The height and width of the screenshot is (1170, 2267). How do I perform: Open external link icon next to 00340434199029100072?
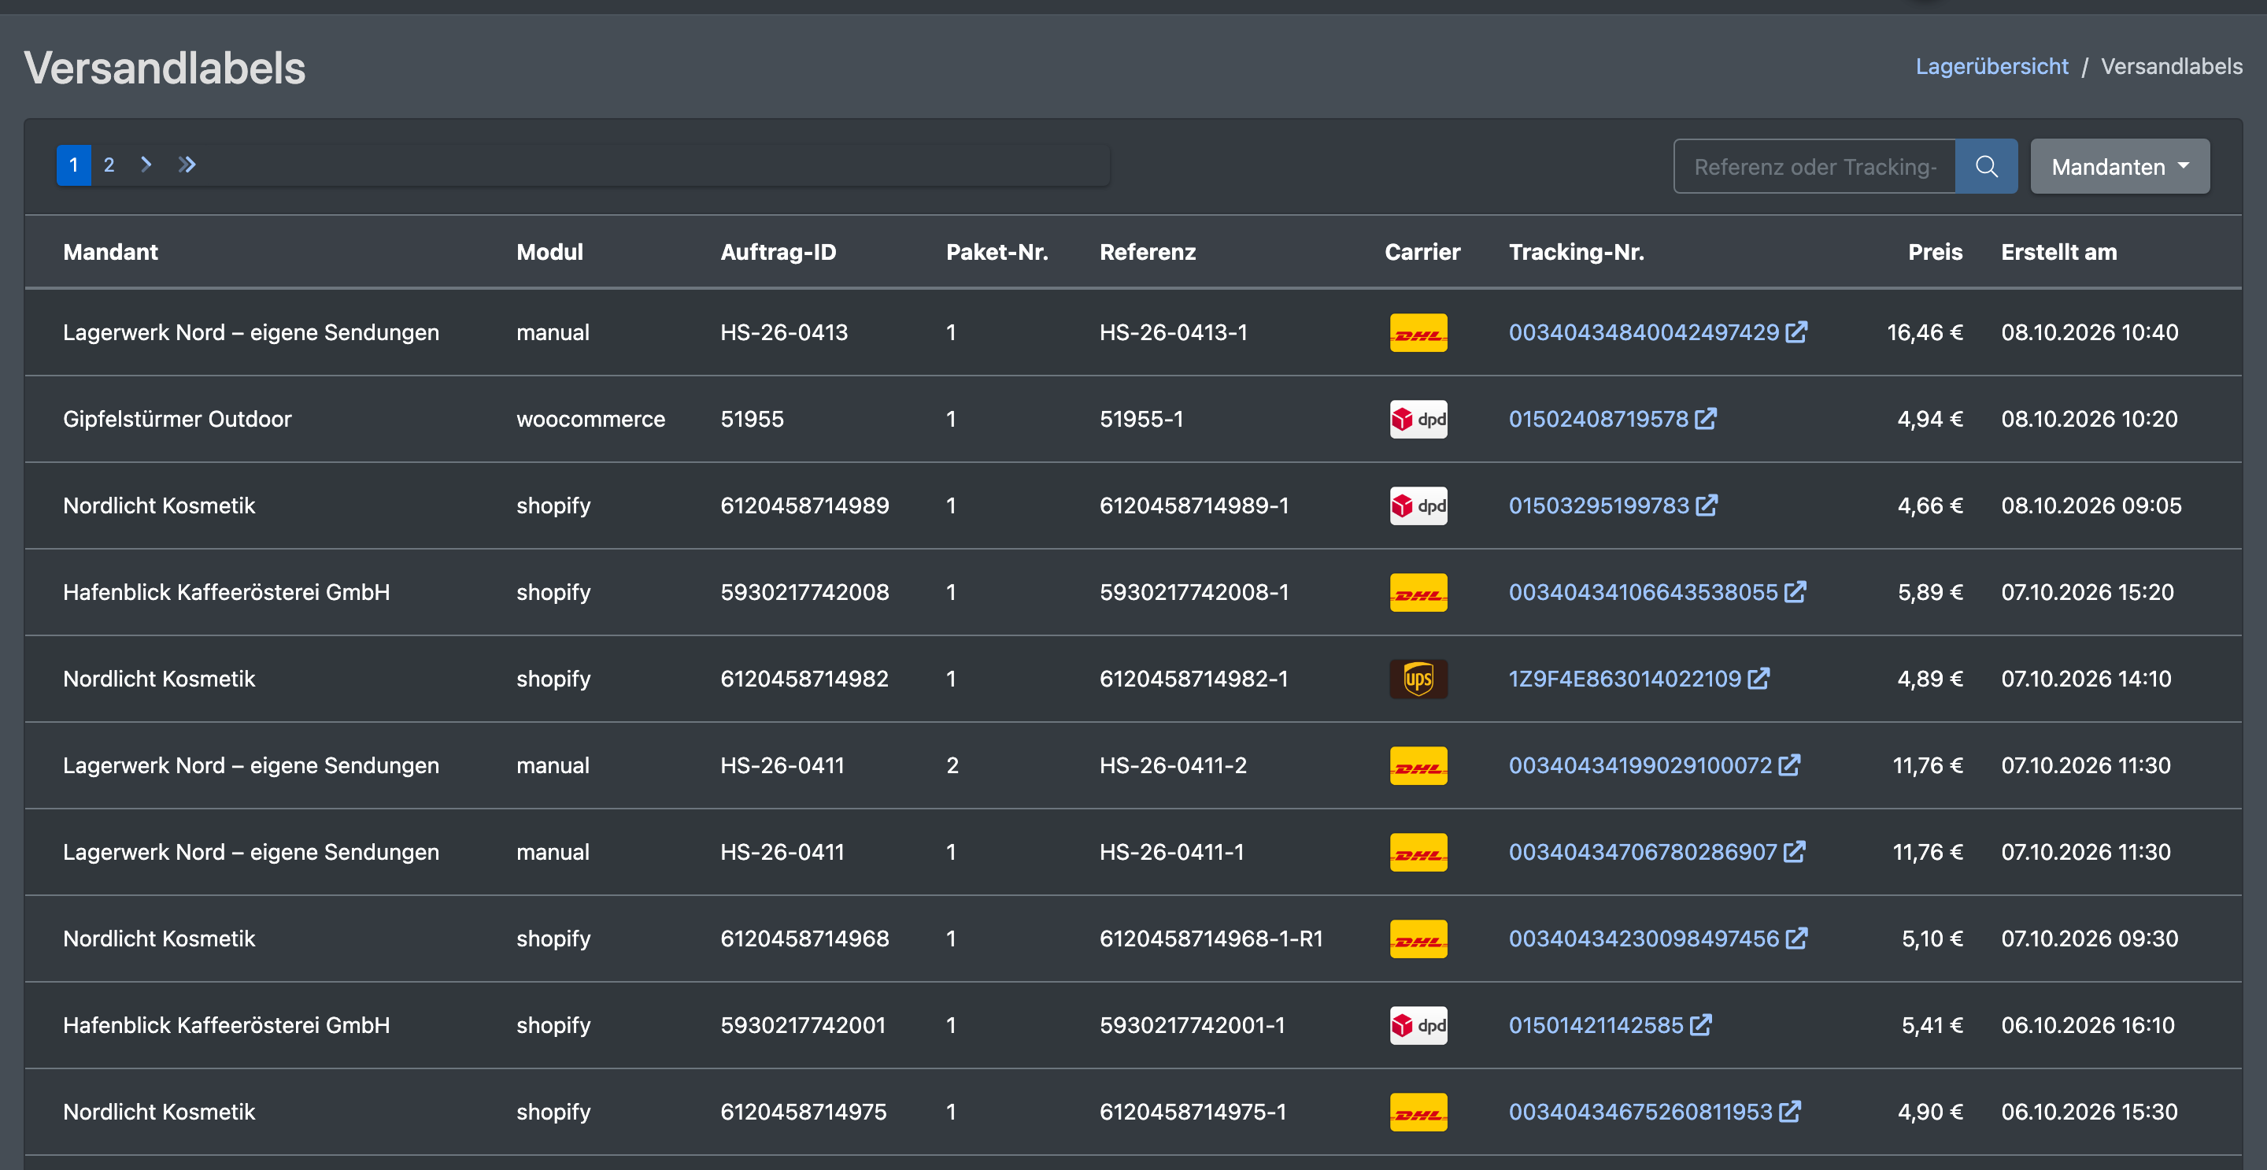tap(1789, 765)
